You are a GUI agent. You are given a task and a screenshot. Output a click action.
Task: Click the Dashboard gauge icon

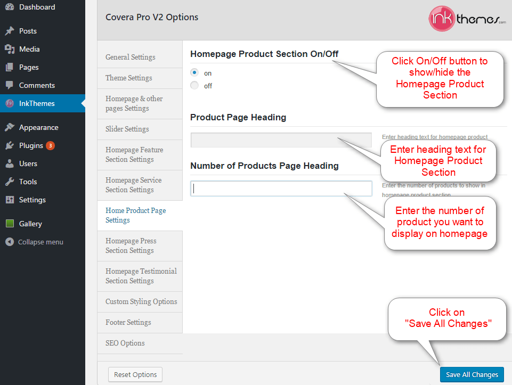pyautogui.click(x=10, y=7)
